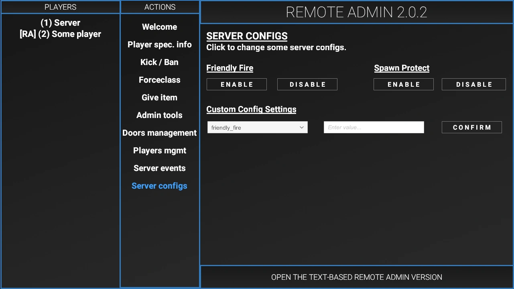Enable Friendly Fire
The width and height of the screenshot is (514, 289).
click(237, 84)
